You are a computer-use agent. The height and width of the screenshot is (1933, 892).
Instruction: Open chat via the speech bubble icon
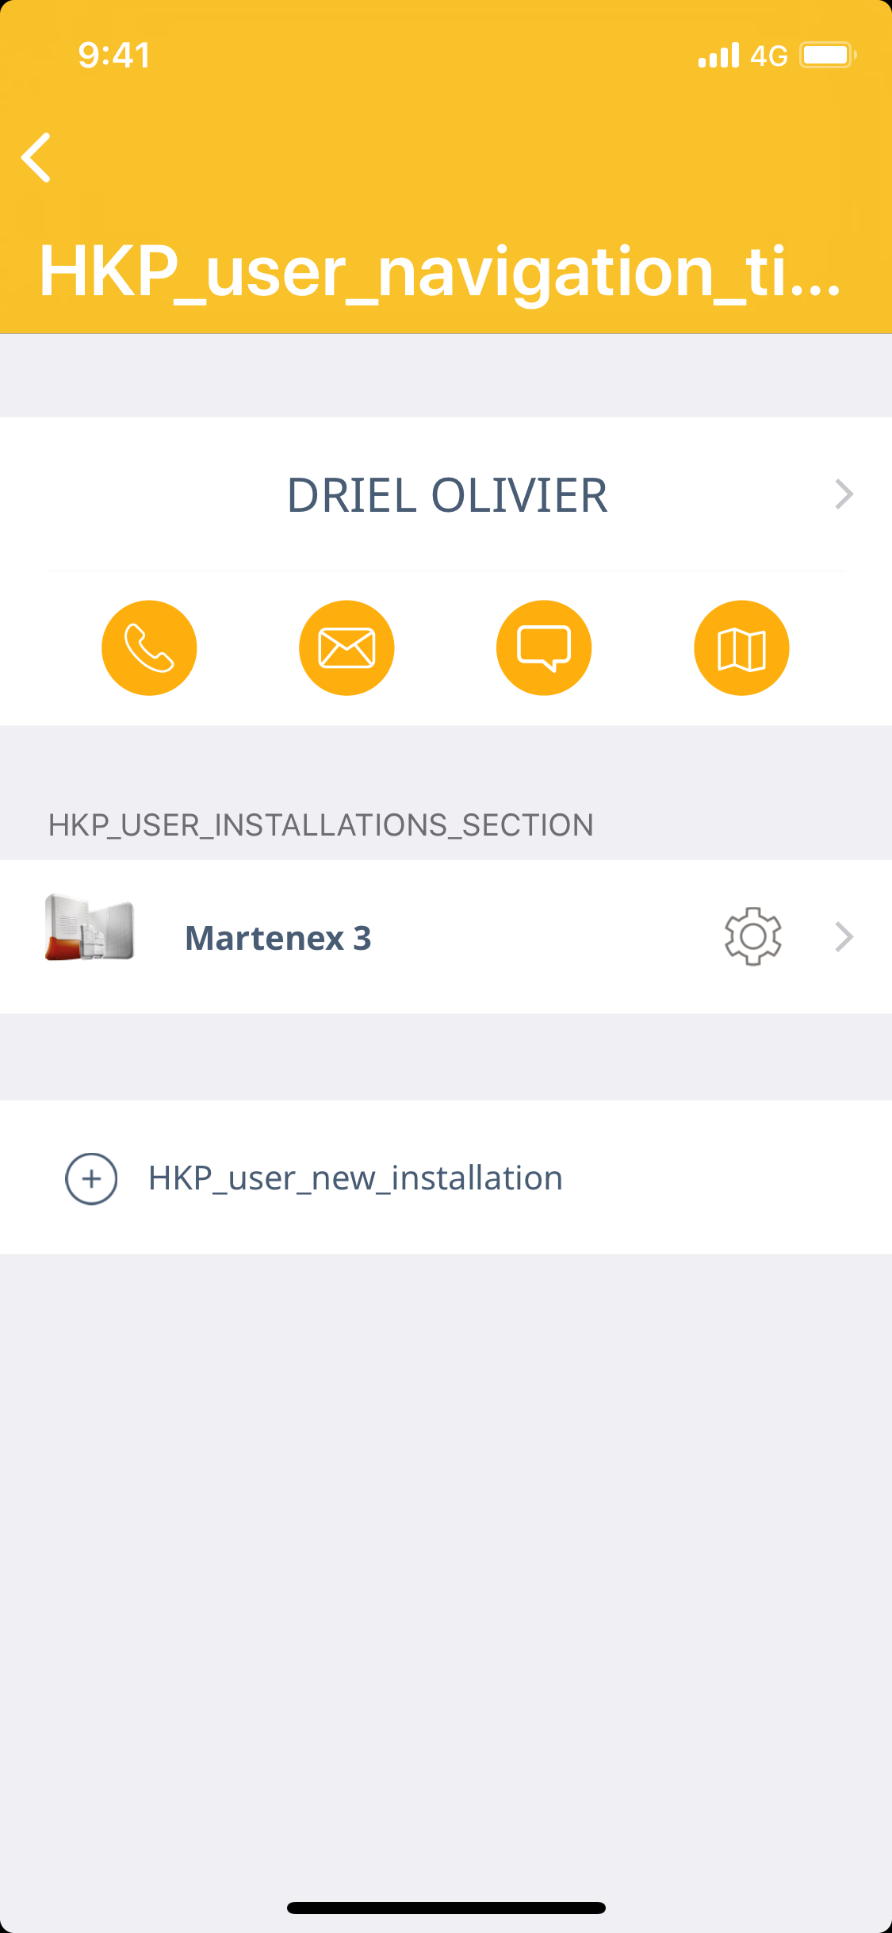point(544,648)
